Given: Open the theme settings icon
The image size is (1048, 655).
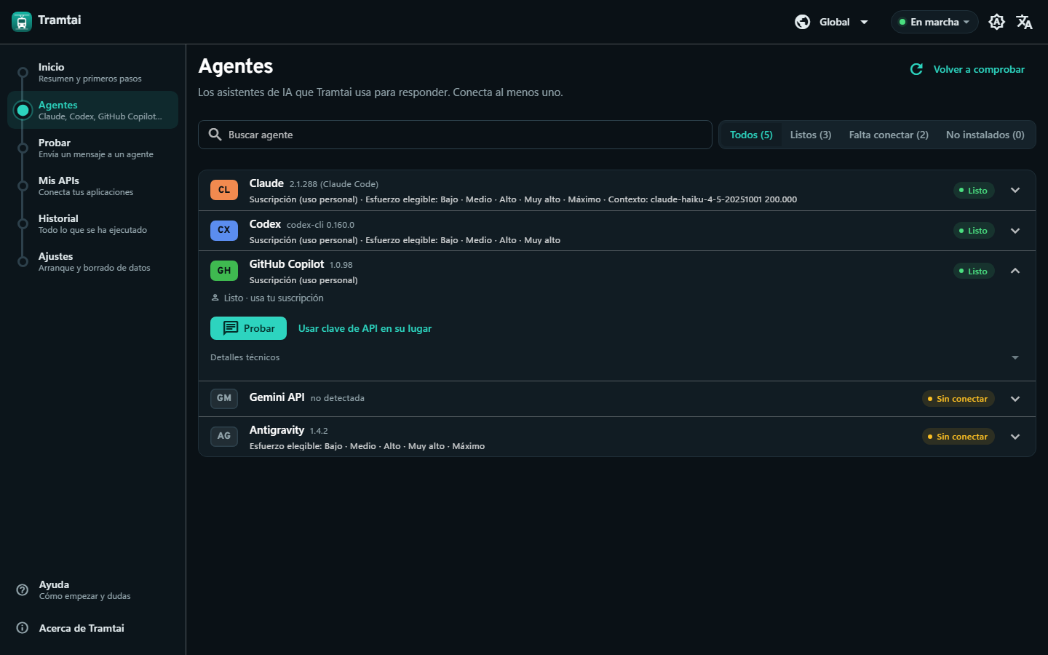Looking at the screenshot, I should pyautogui.click(x=997, y=22).
